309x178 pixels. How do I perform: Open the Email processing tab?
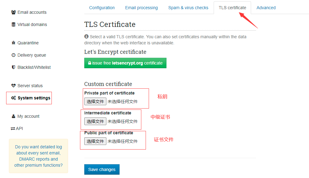[x=141, y=8]
